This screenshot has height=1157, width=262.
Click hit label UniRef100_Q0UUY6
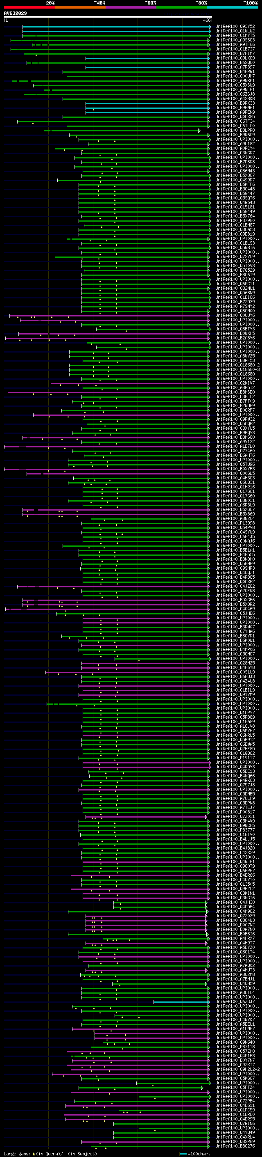(x=235, y=315)
